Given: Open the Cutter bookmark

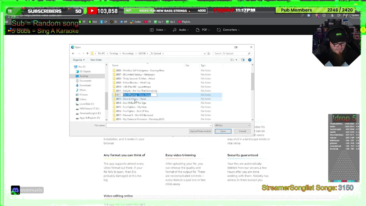Looking at the screenshot, I should click(x=136, y=22).
